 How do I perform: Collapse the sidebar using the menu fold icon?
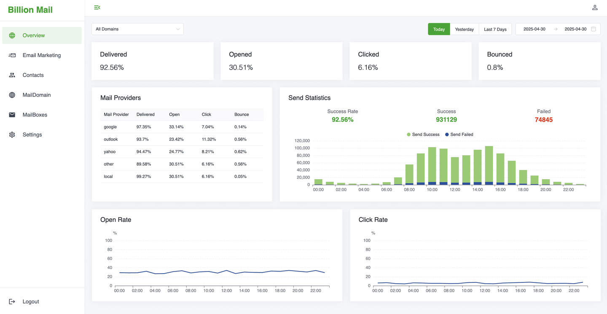tap(97, 8)
